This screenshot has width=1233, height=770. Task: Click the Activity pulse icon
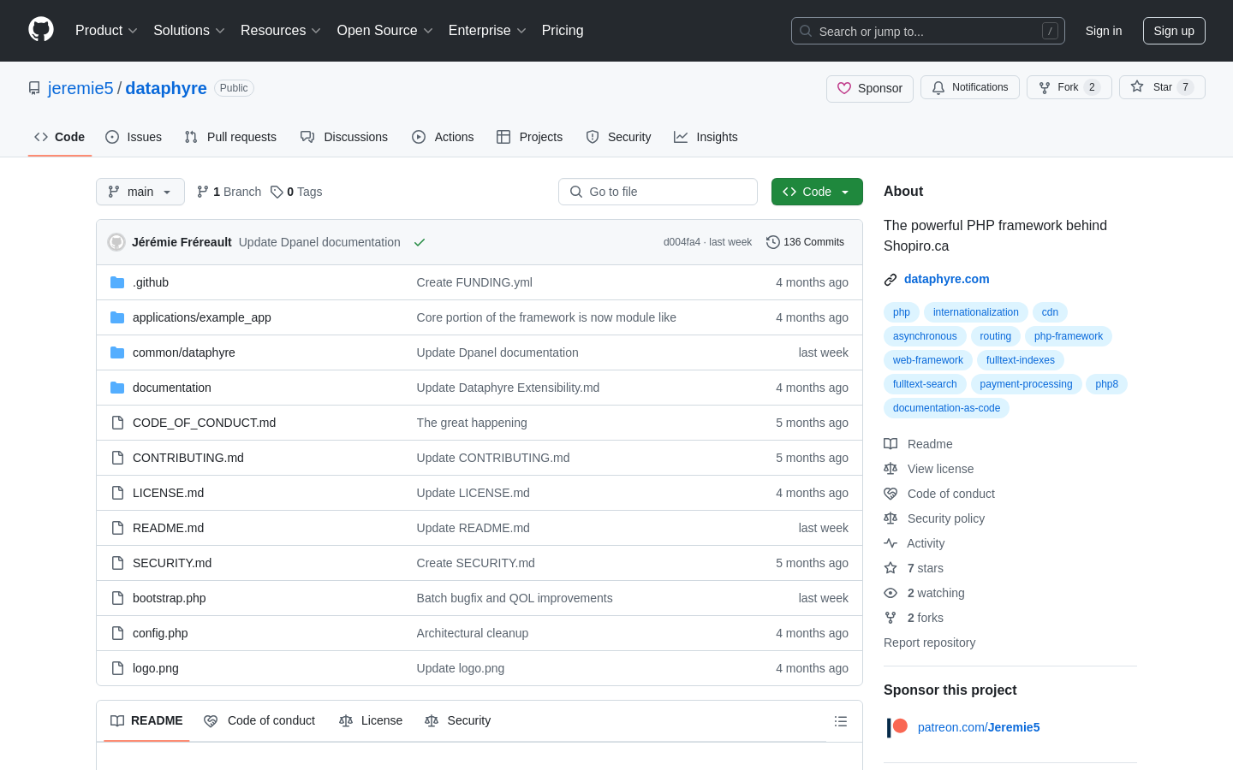[890, 543]
